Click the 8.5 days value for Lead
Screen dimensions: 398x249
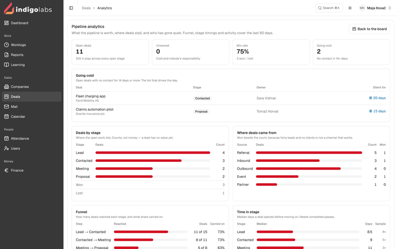point(369,232)
